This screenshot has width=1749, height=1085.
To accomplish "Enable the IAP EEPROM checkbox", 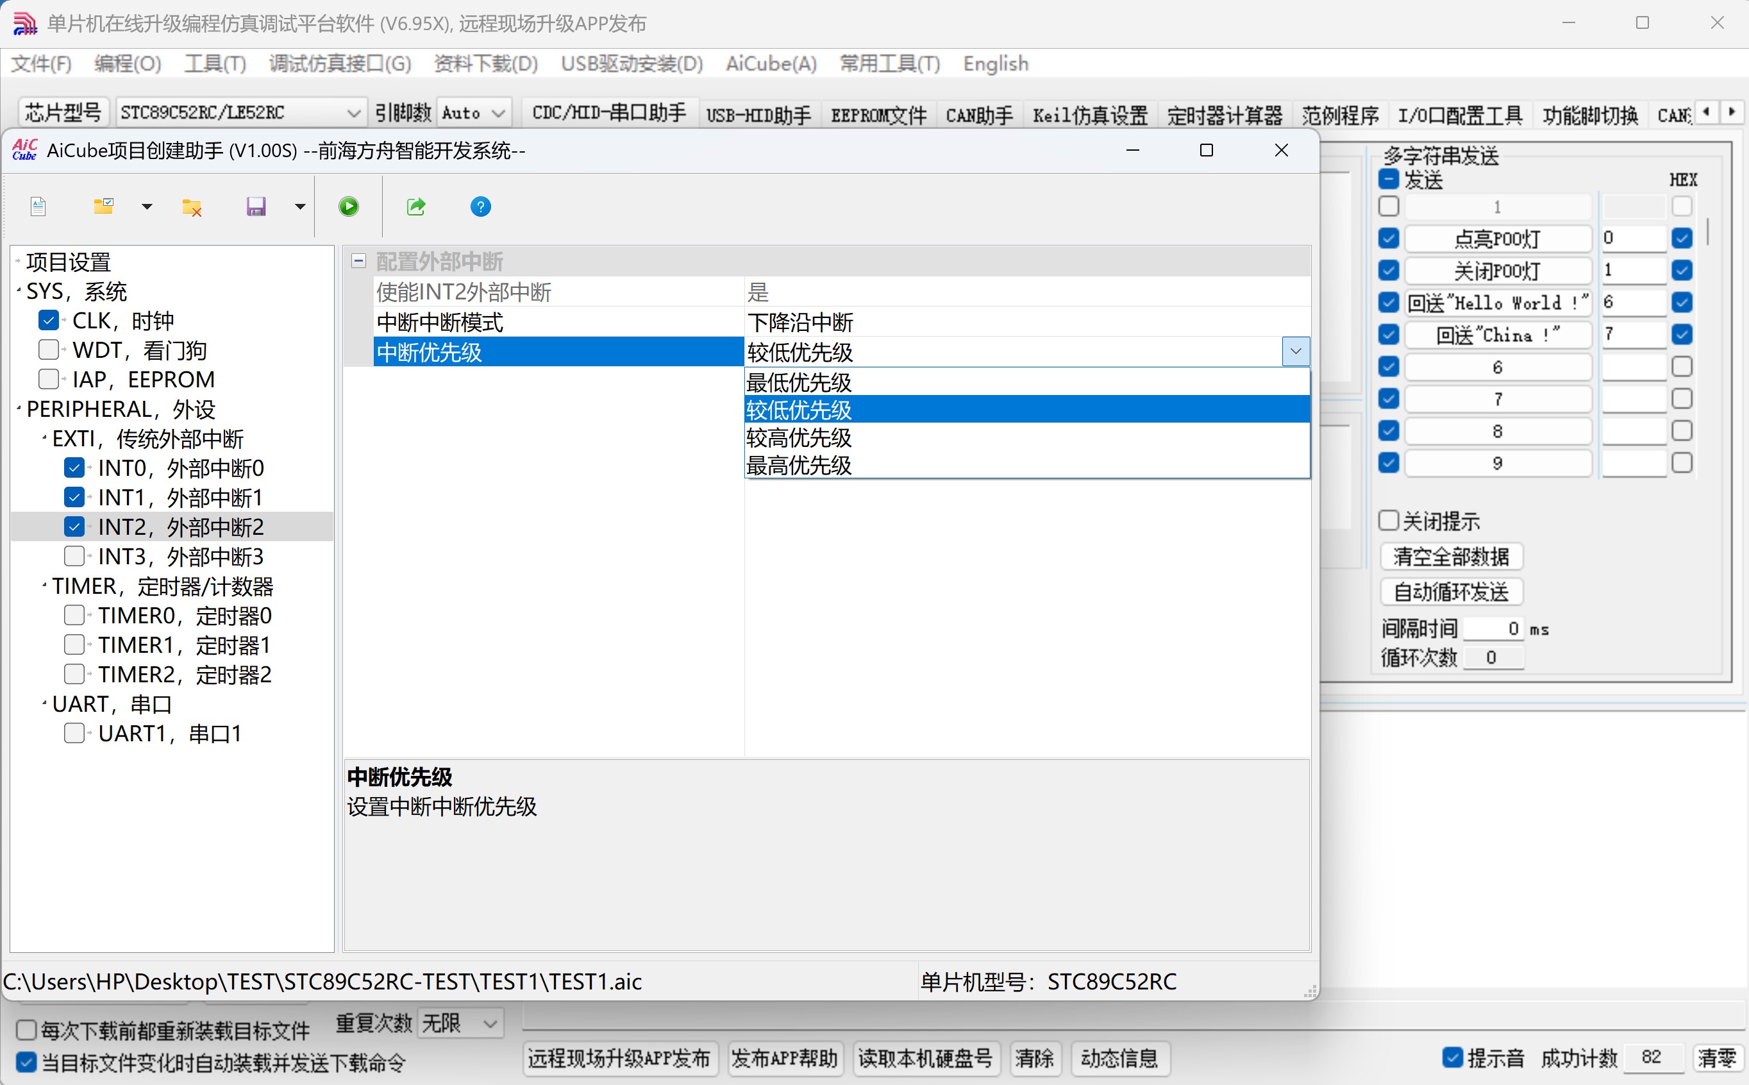I will tap(49, 379).
